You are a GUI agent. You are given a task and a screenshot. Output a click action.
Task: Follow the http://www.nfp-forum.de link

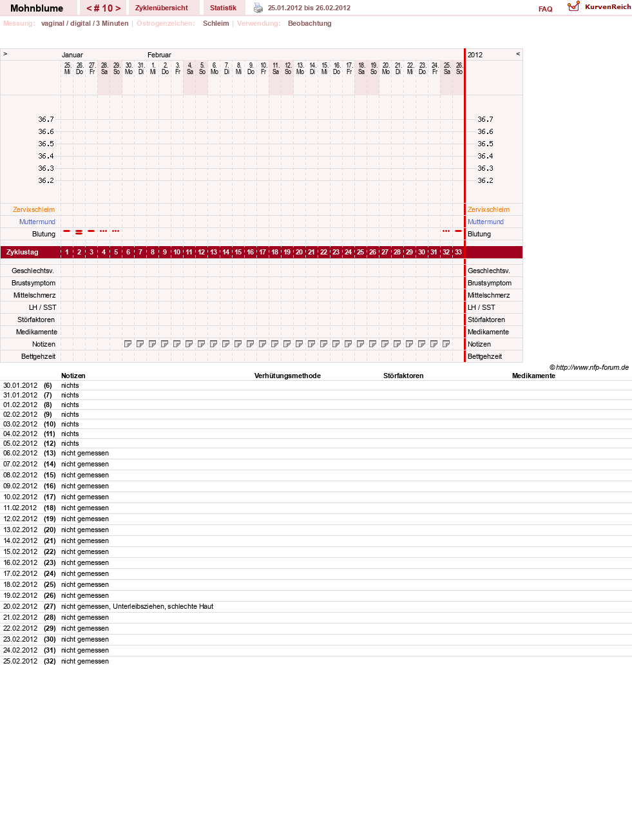(592, 367)
